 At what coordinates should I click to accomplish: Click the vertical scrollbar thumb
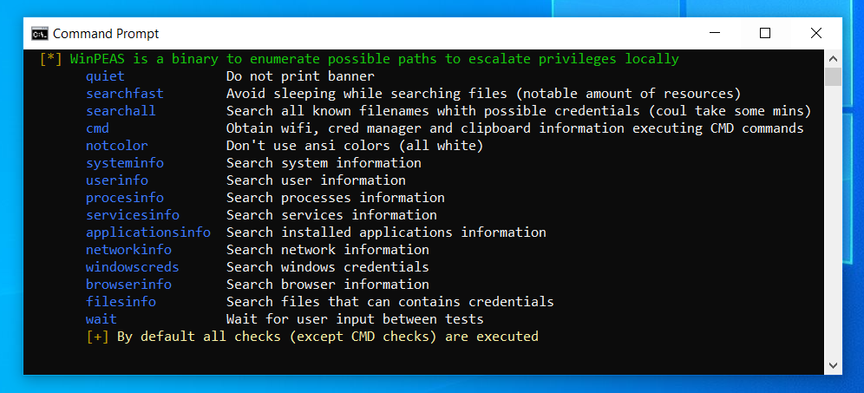click(x=833, y=76)
